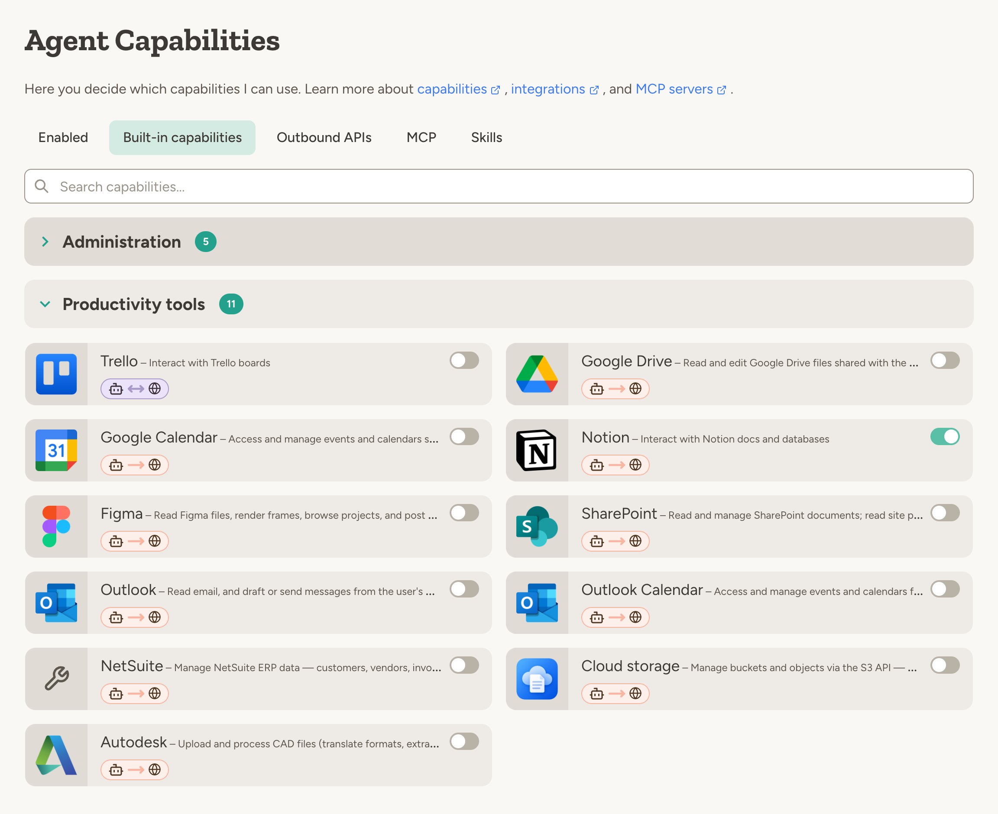Image resolution: width=998 pixels, height=814 pixels.
Task: Open the capabilities documentation link
Action: (x=458, y=89)
